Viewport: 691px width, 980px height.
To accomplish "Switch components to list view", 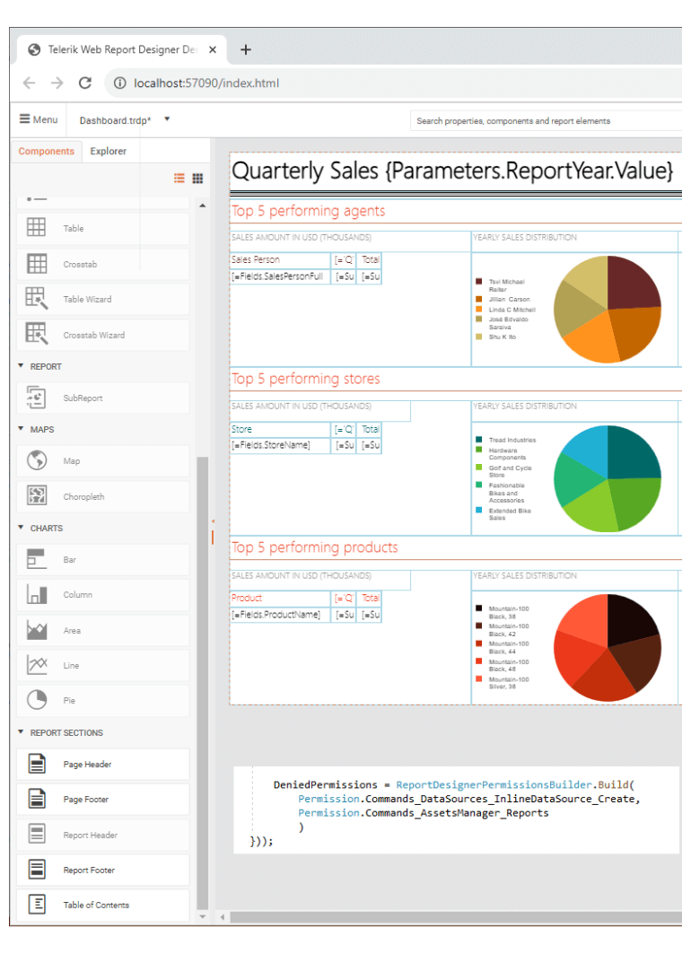I will pos(179,178).
